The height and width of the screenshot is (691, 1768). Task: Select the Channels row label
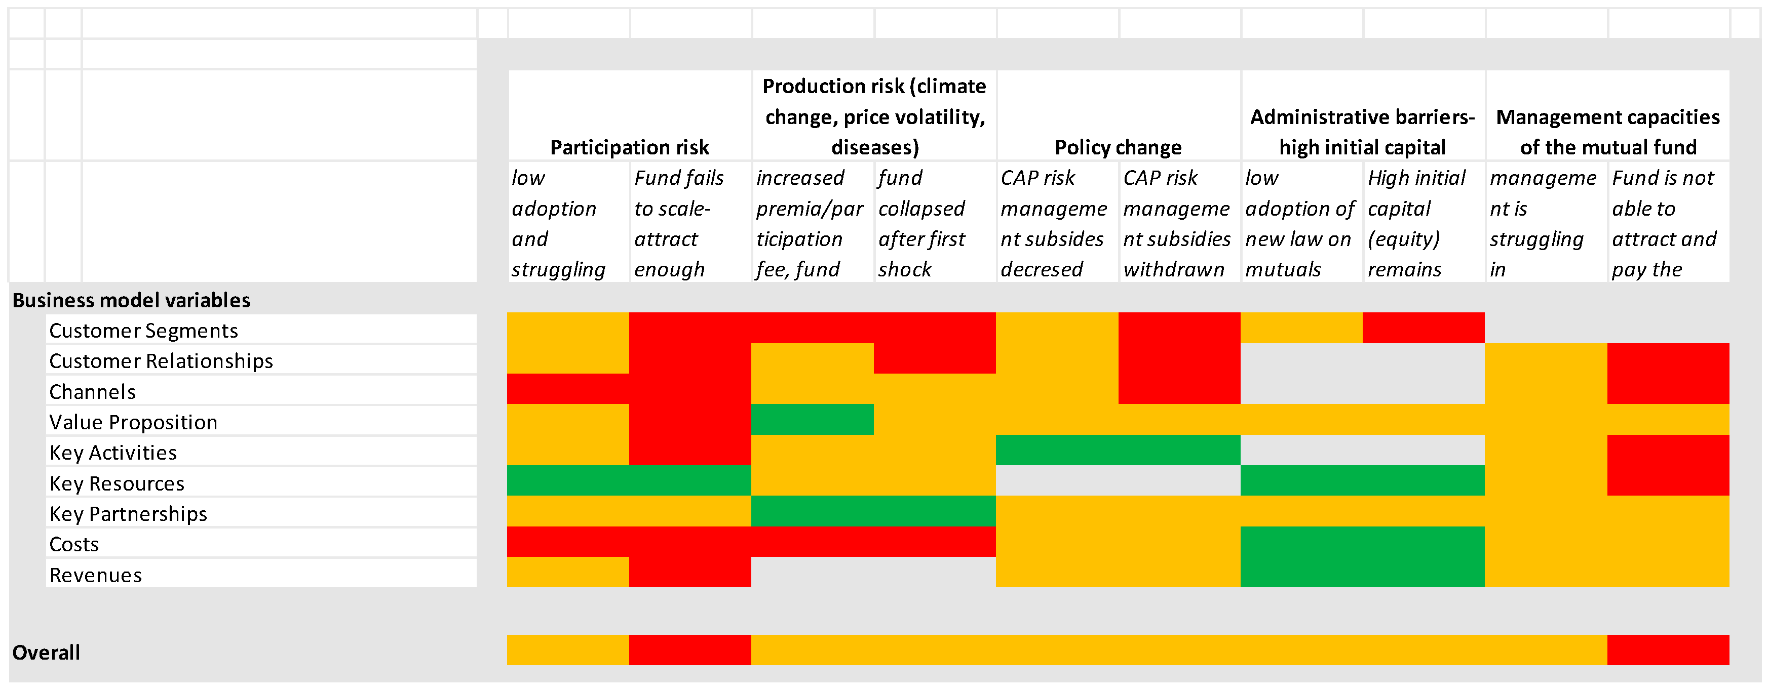93,391
